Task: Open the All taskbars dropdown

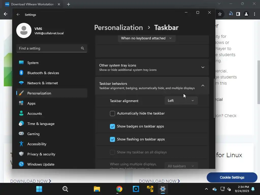Action: coord(181,166)
